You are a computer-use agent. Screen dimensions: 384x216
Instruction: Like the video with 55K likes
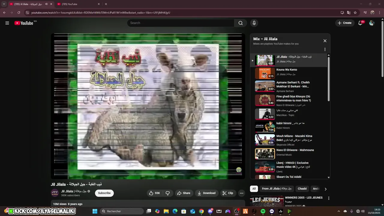tap(154, 193)
